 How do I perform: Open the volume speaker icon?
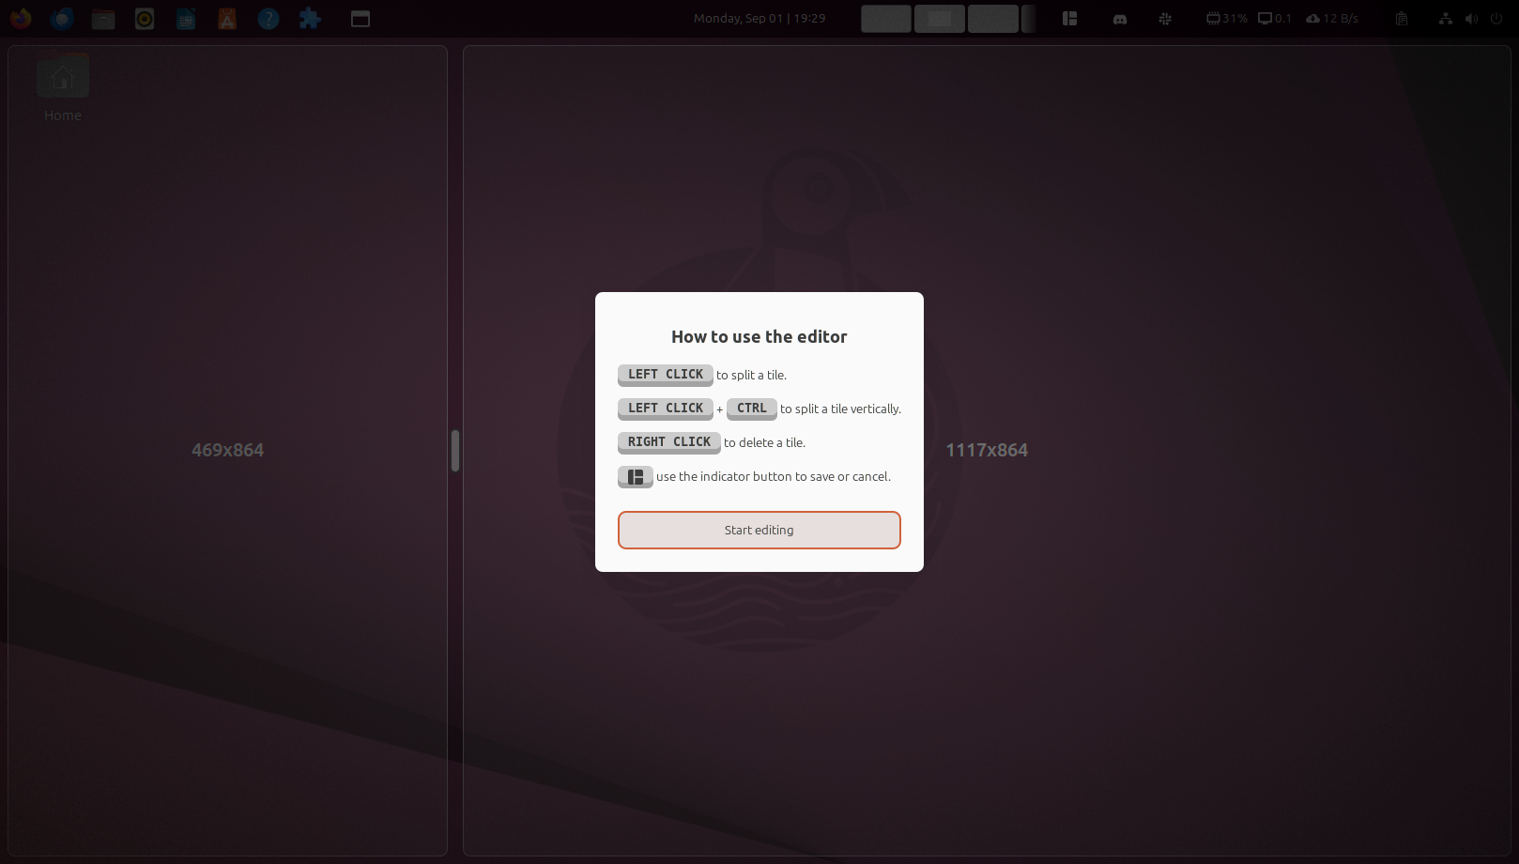pyautogui.click(x=1471, y=18)
